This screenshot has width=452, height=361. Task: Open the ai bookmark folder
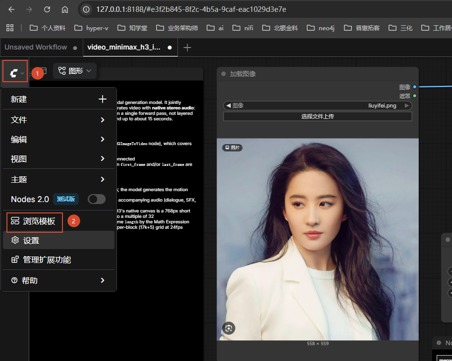tap(215, 28)
